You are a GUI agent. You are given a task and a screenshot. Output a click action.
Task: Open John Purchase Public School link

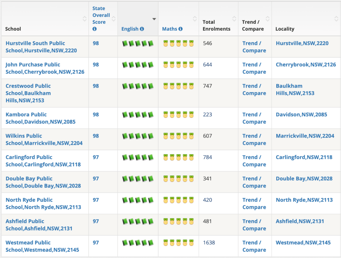click(45, 68)
